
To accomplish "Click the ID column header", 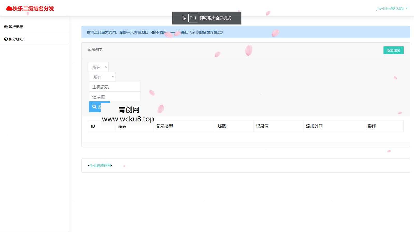I will pos(93,126).
